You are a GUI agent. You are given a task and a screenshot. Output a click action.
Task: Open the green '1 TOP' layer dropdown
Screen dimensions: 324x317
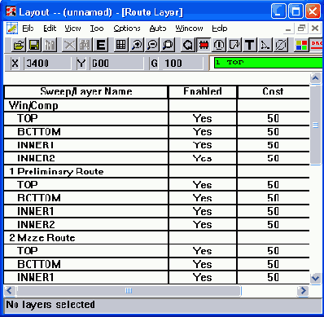[x=268, y=63]
